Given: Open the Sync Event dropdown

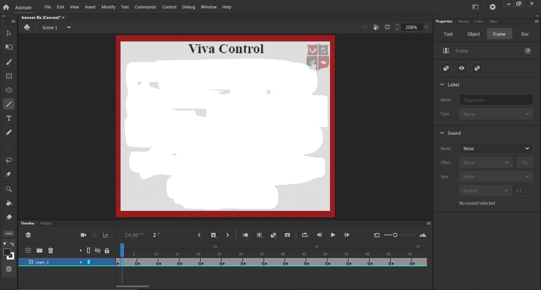Looking at the screenshot, I should (x=496, y=177).
